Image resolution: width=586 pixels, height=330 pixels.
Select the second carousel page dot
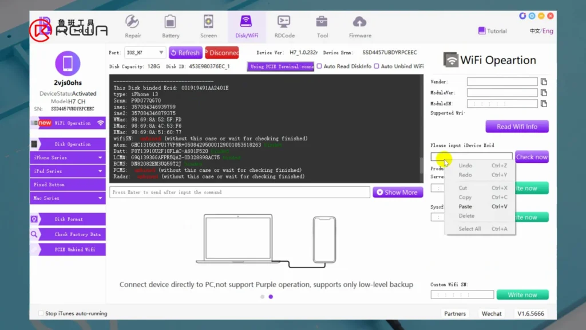point(271,297)
